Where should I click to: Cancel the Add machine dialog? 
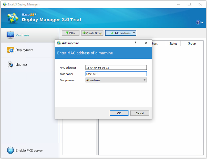140,113
